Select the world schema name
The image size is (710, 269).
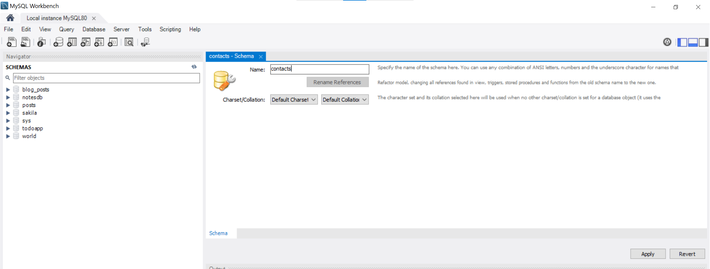[29, 136]
